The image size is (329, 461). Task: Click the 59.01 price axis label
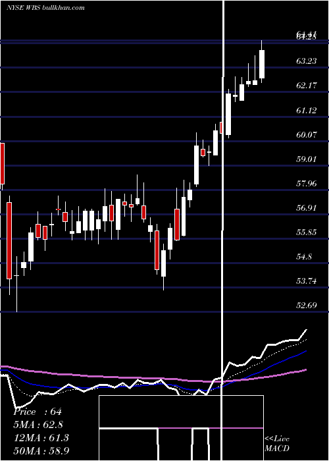[x=307, y=159]
